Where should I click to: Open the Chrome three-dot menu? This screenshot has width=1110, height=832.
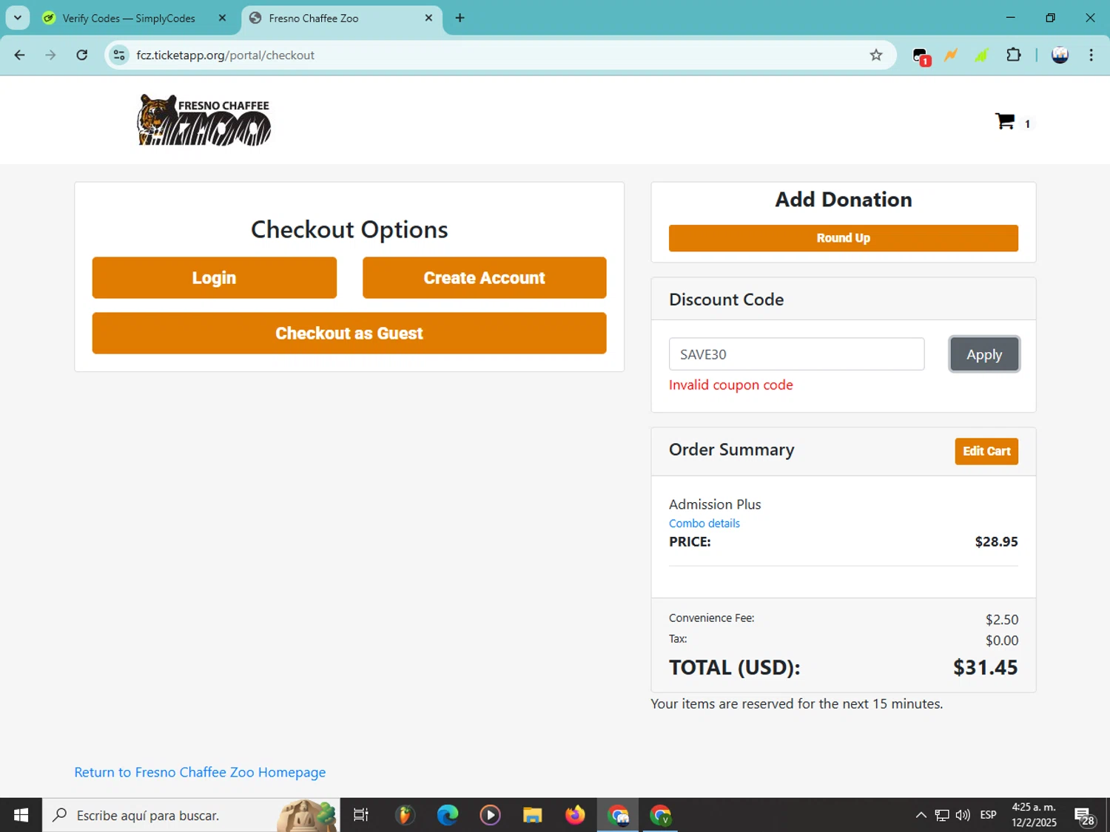pyautogui.click(x=1091, y=55)
